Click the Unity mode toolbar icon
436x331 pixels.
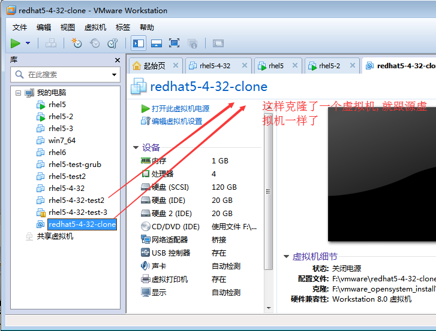tap(193, 43)
